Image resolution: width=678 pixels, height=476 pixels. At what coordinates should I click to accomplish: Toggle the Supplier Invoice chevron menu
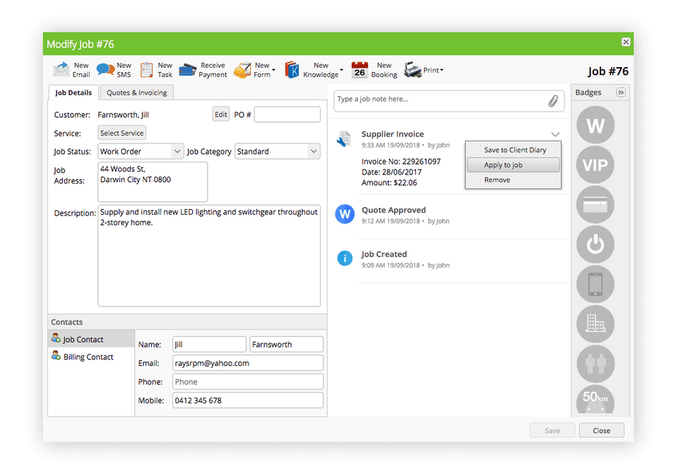point(555,134)
